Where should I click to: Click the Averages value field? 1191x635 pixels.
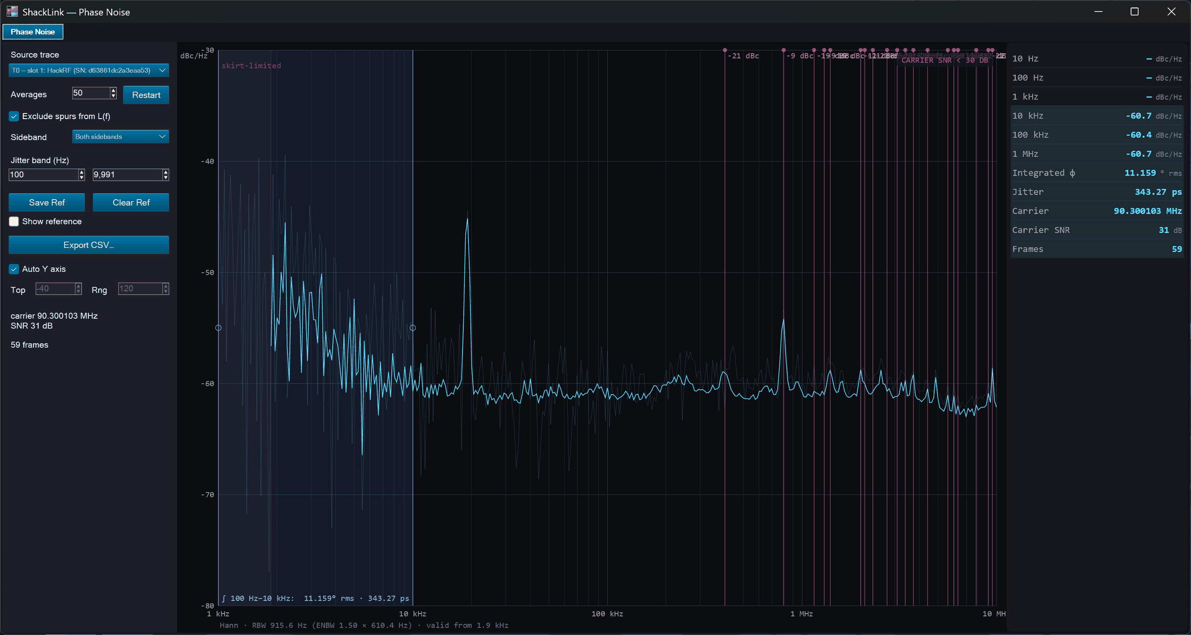pyautogui.click(x=91, y=93)
